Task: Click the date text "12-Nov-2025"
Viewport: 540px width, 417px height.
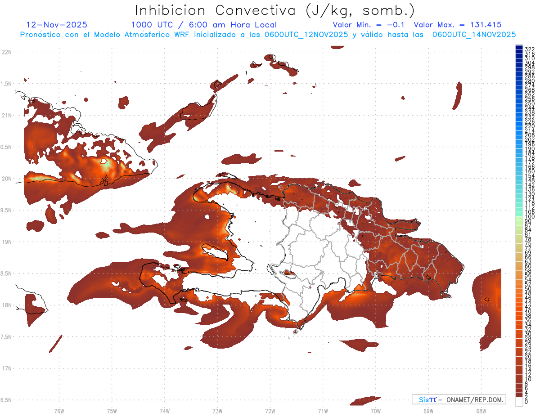Action: click(x=57, y=25)
